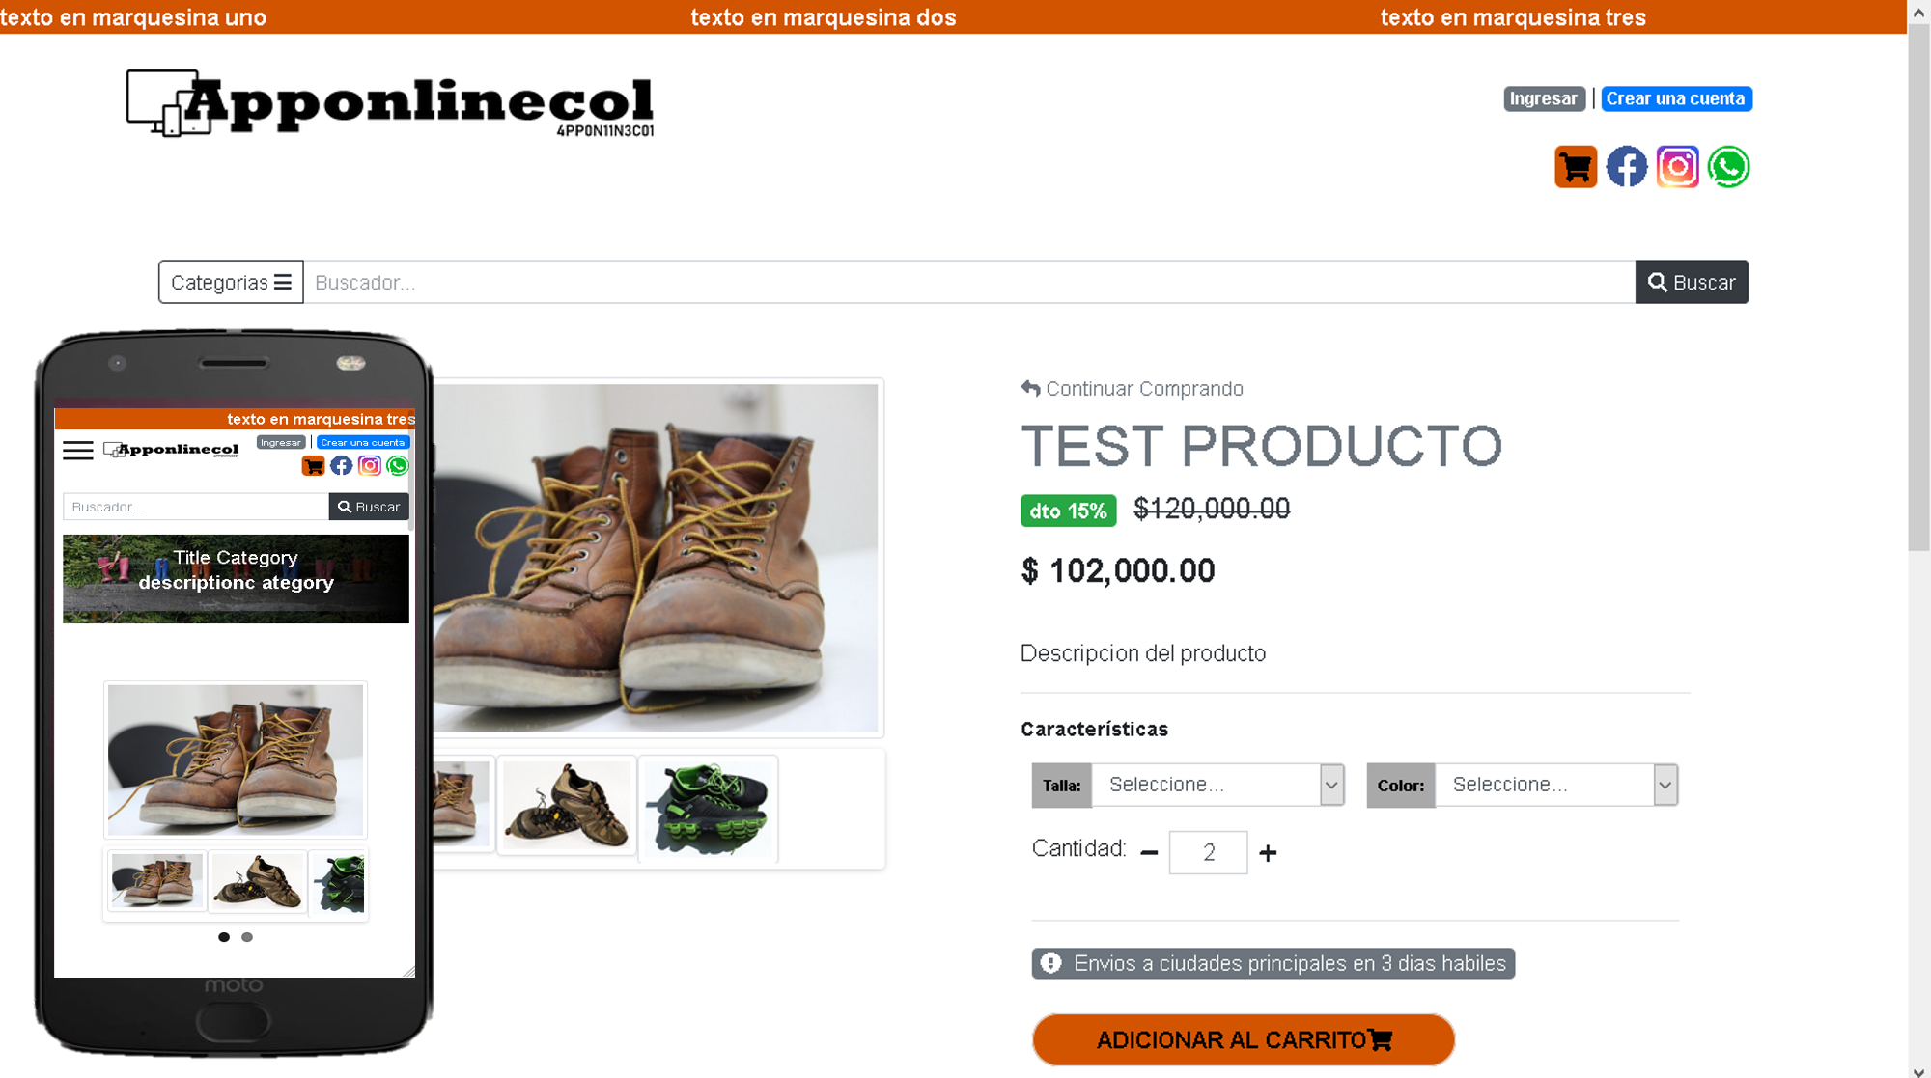Tap the Buscador field in phone preview

coord(196,507)
